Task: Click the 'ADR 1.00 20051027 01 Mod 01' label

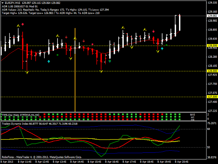Action: click(x=20, y=6)
